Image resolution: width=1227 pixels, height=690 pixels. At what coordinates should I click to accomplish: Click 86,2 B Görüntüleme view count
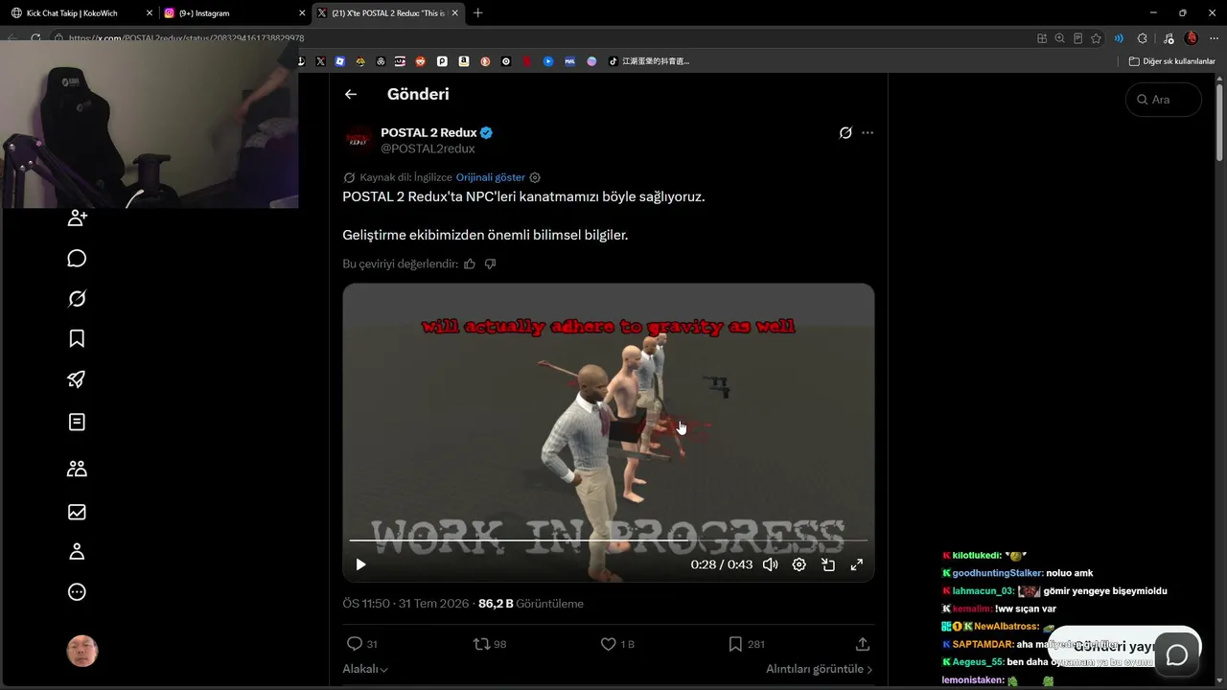point(531,604)
